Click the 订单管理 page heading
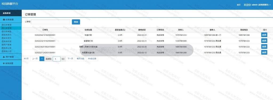Screen dimensions: 273x100 coord(30,15)
